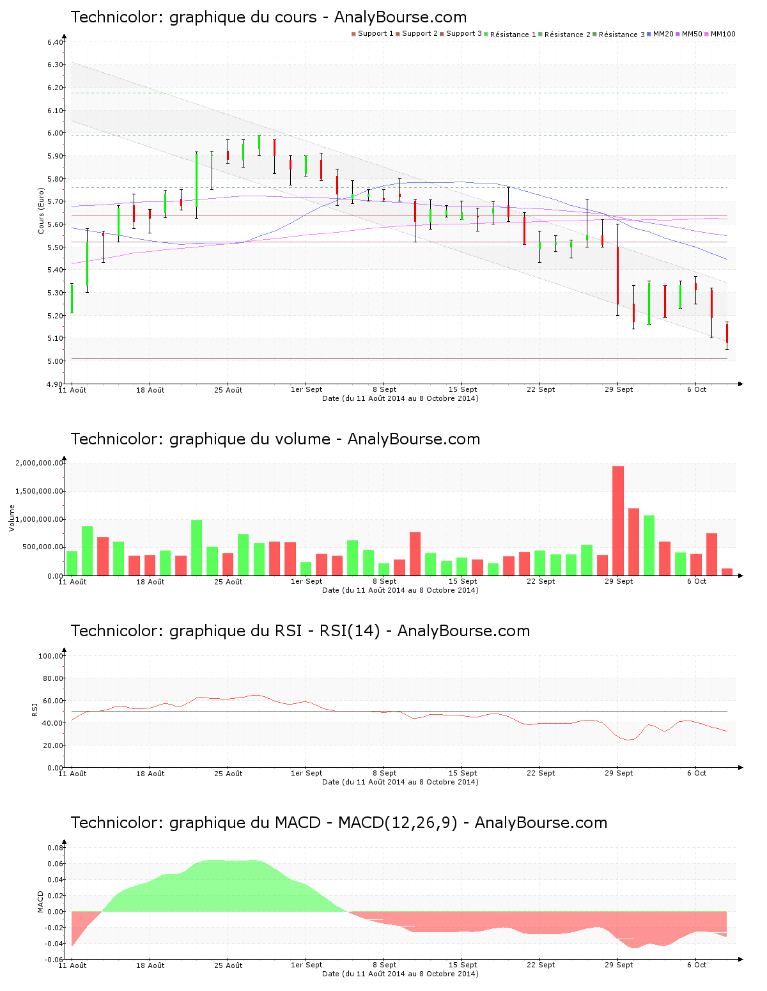Click '8 Sept' on volume chart date axis

385,581
